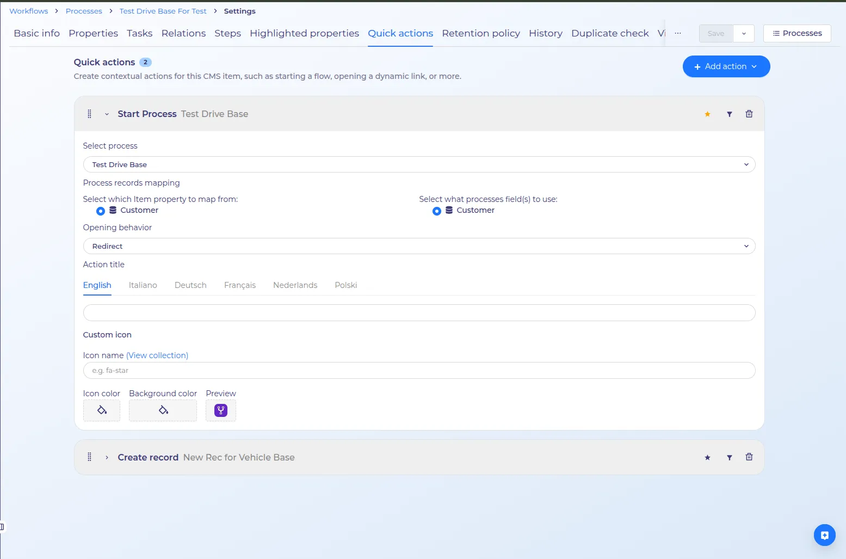The height and width of the screenshot is (559, 846).
Task: Open the View collection link
Action: (x=157, y=355)
